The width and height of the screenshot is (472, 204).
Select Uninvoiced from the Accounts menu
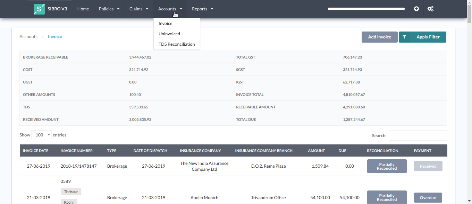pos(169,34)
